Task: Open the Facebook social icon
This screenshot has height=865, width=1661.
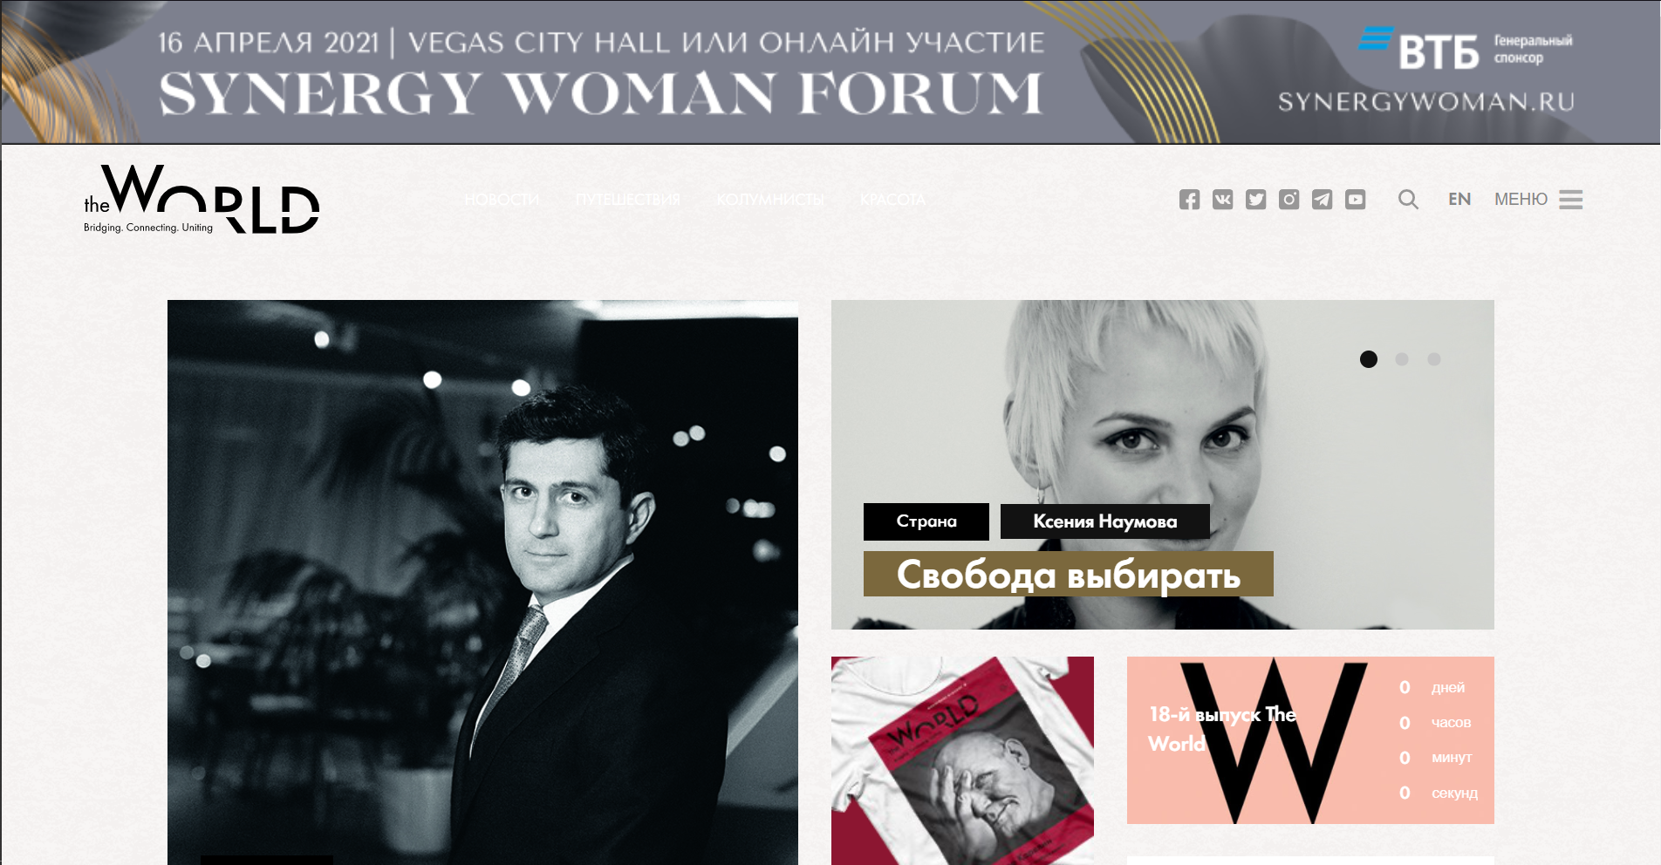Action: tap(1189, 200)
